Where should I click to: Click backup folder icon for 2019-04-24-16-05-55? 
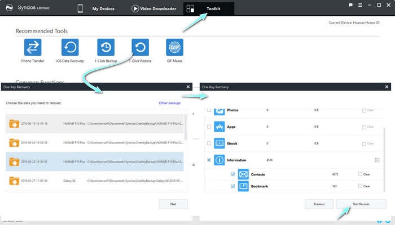[14, 143]
